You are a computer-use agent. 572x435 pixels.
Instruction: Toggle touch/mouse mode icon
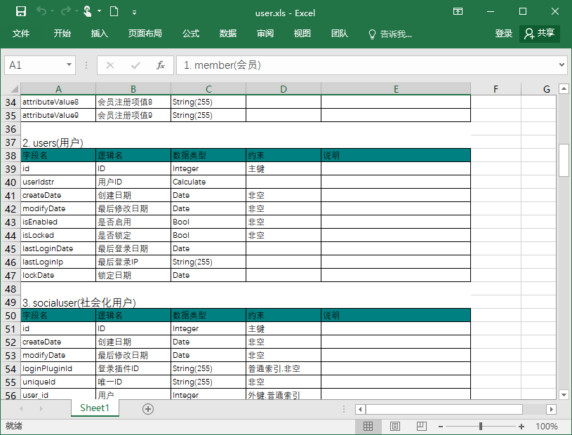point(88,12)
